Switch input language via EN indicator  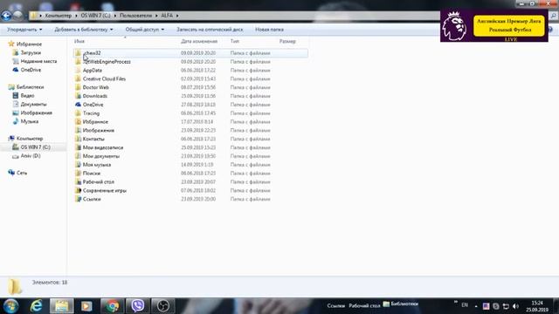(x=465, y=305)
